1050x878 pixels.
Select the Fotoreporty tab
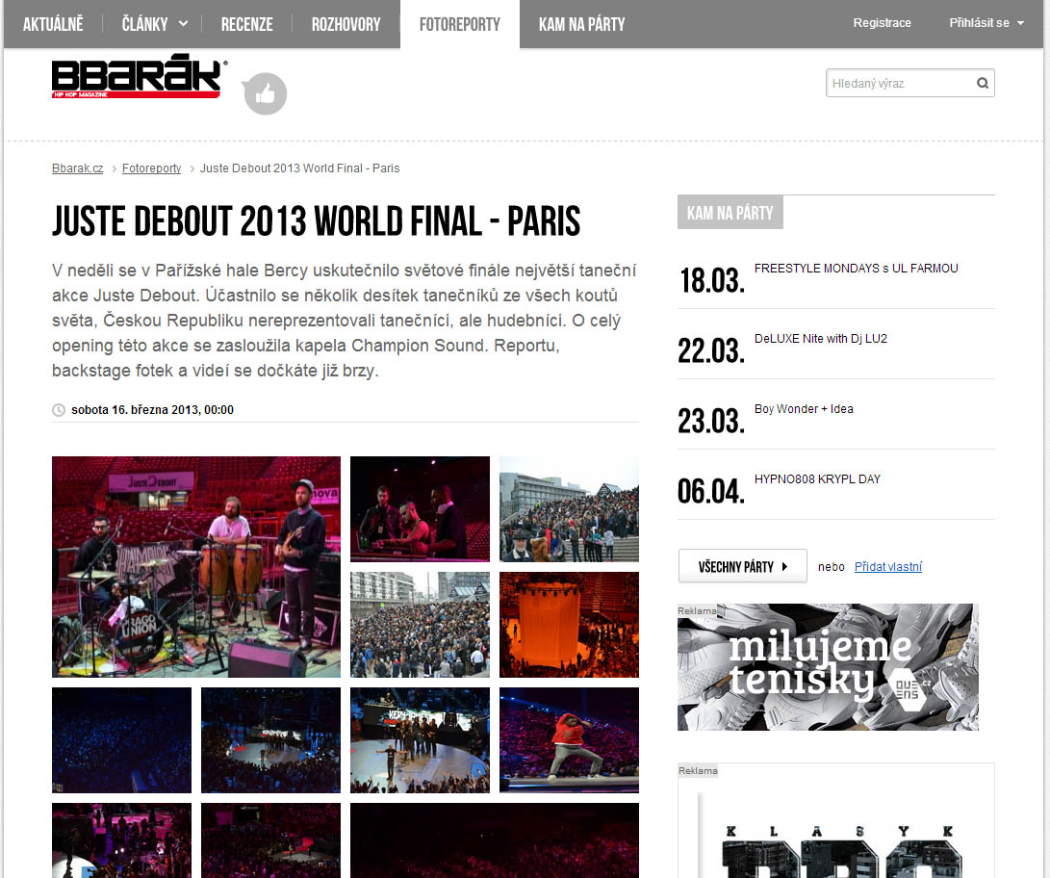[x=459, y=24]
